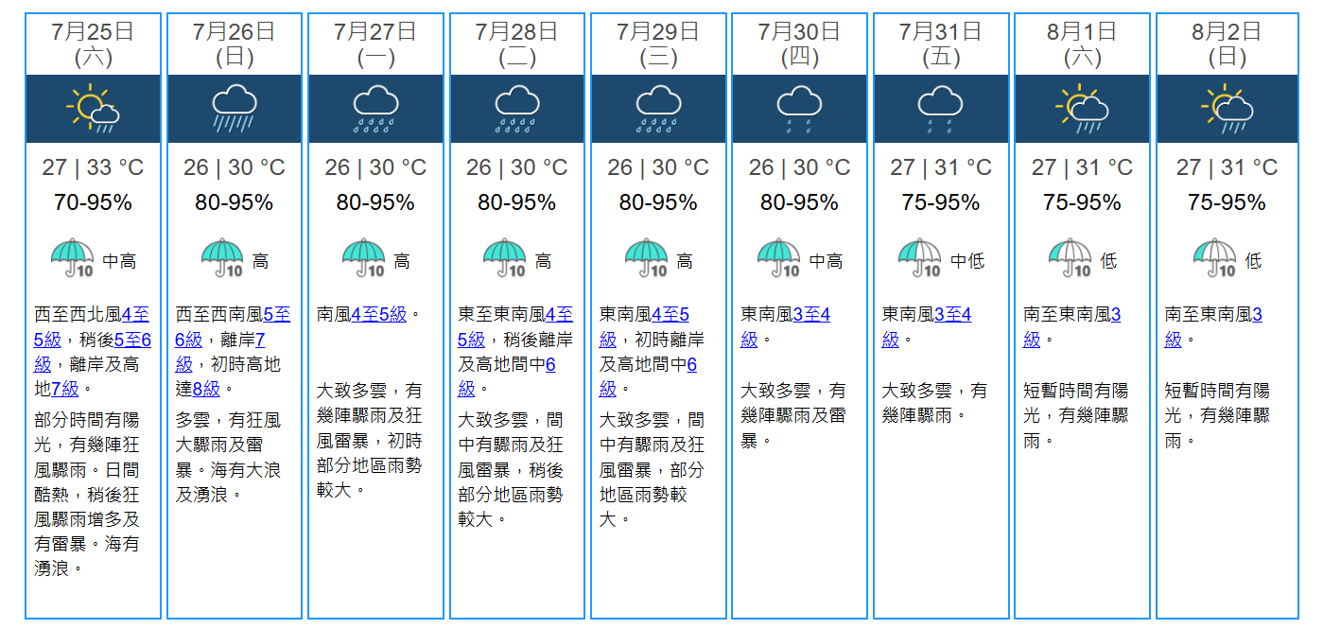Click the sunny with showers icon for 7月25日
The width and height of the screenshot is (1323, 629).
point(93,109)
